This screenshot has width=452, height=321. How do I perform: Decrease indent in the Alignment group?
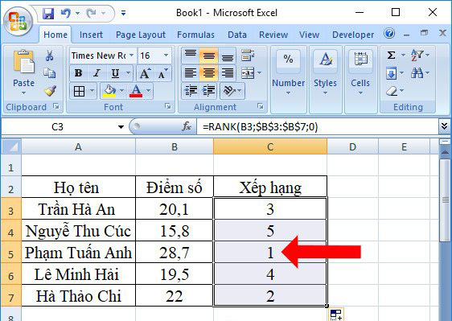pyautogui.click(x=191, y=91)
